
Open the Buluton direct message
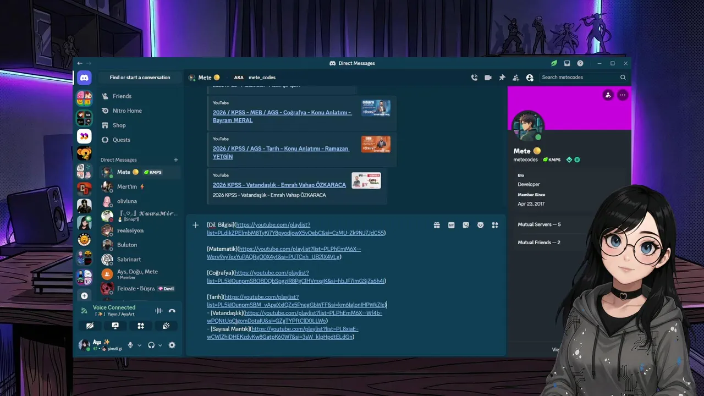pyautogui.click(x=140, y=245)
